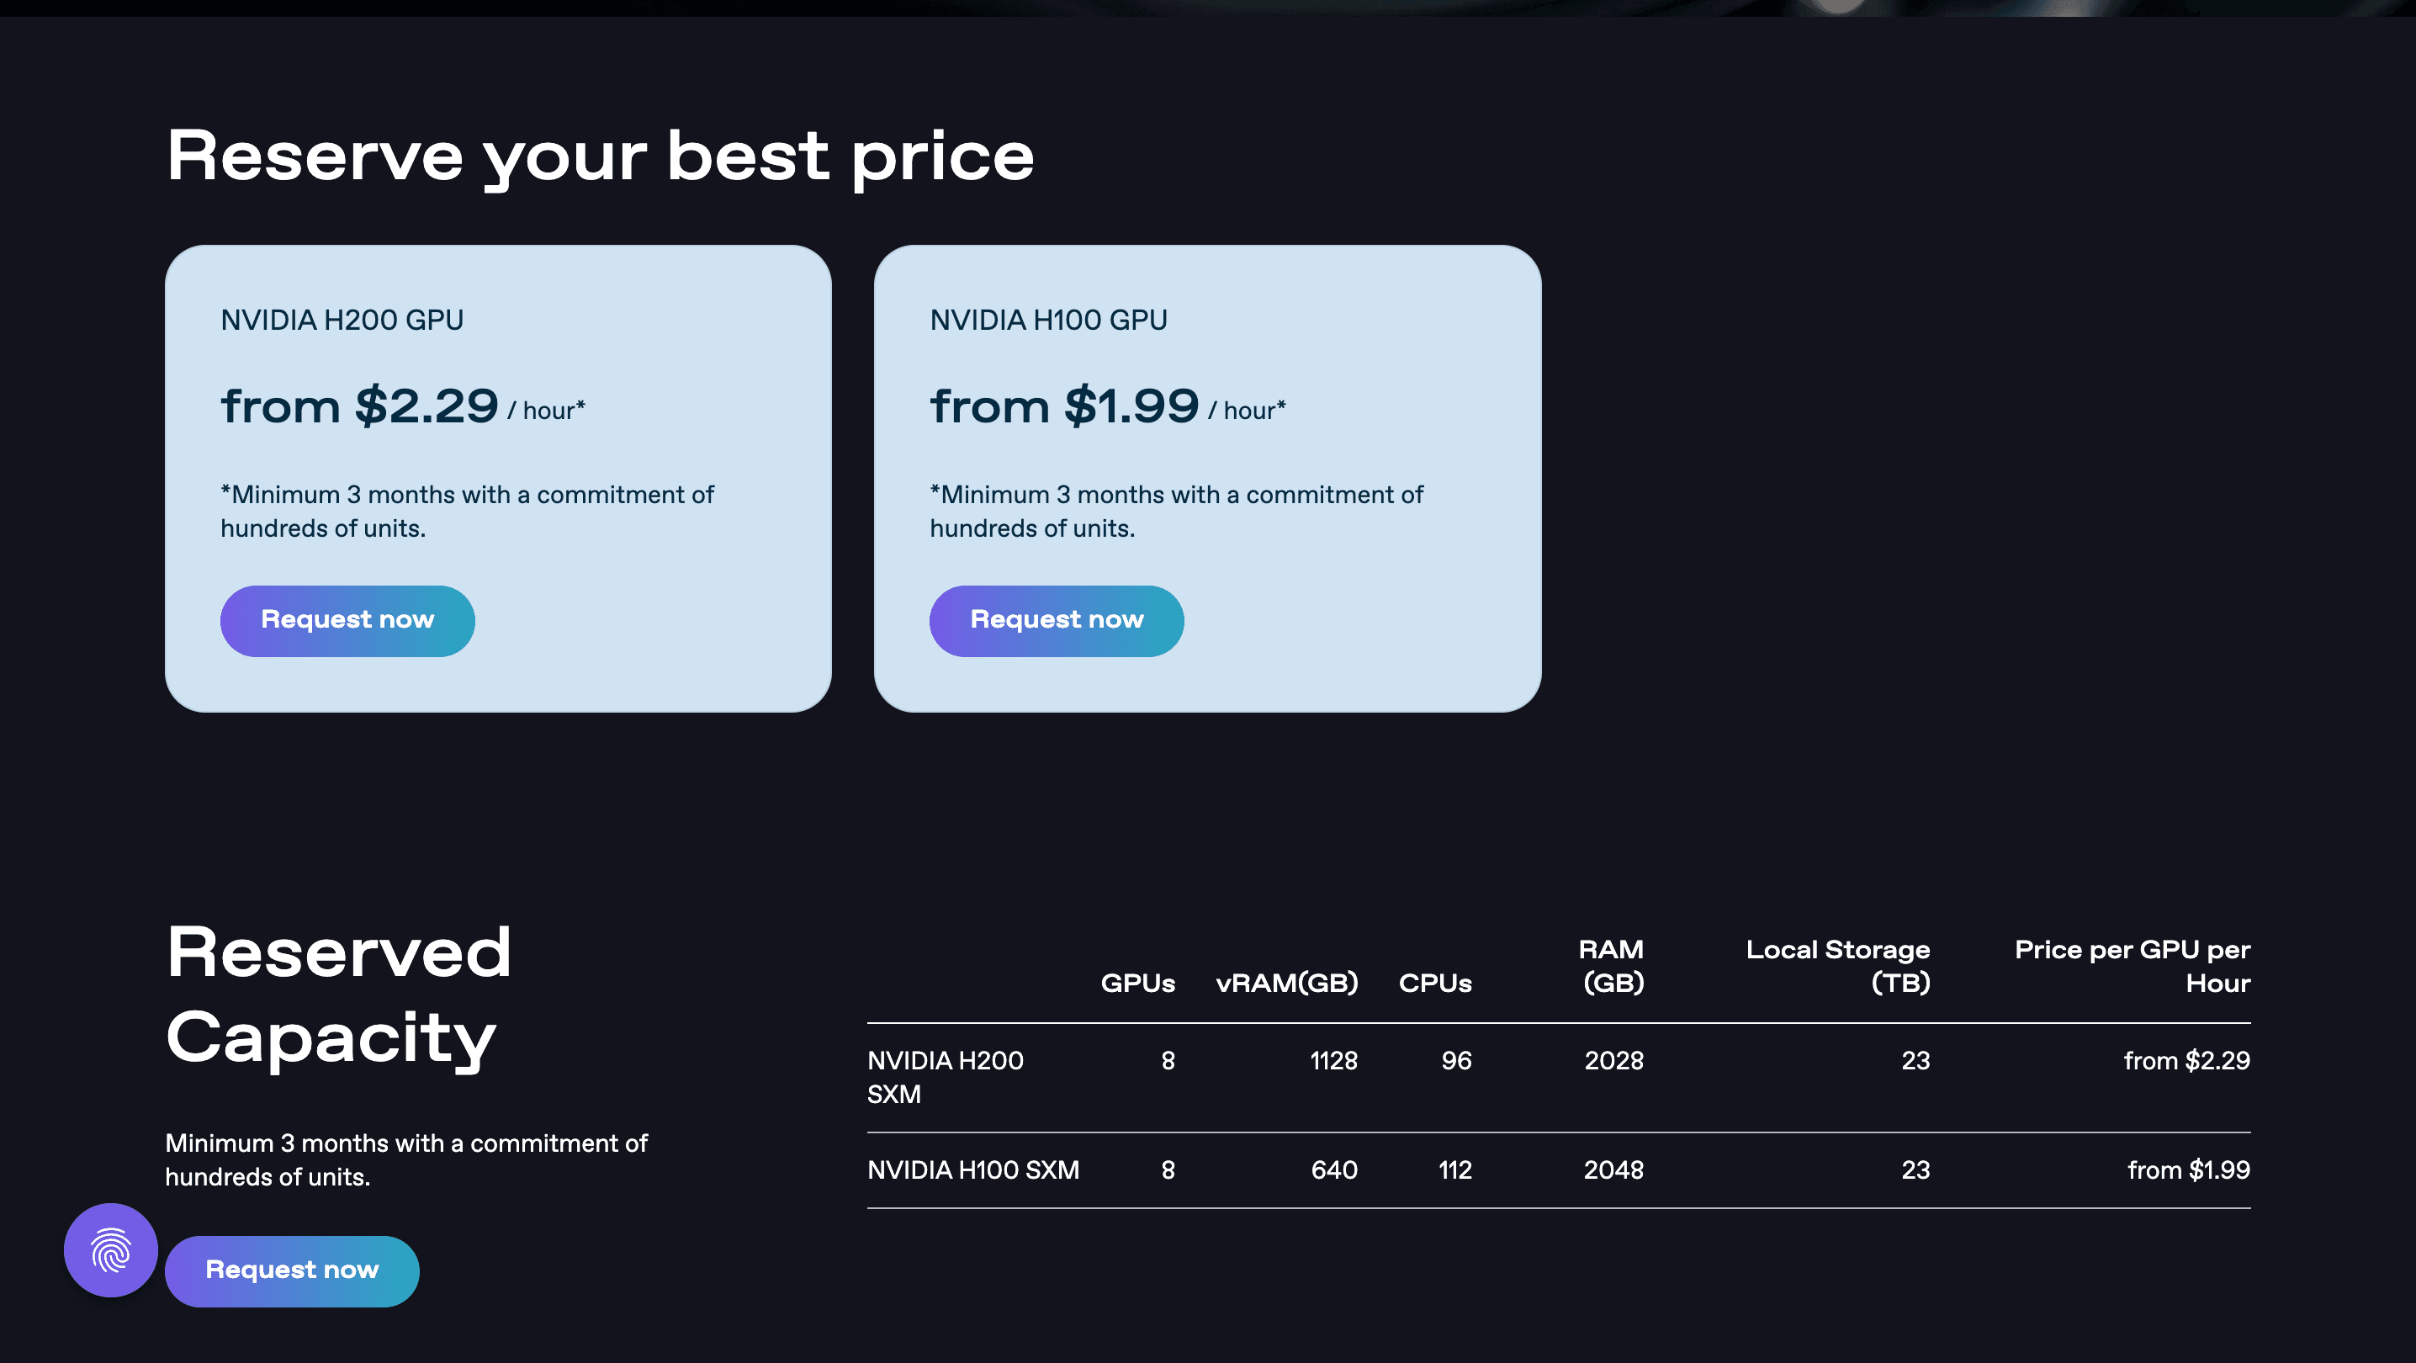Click Price per GPU per Hour header
Viewport: 2416px width, 1363px height.
[x=2131, y=965]
